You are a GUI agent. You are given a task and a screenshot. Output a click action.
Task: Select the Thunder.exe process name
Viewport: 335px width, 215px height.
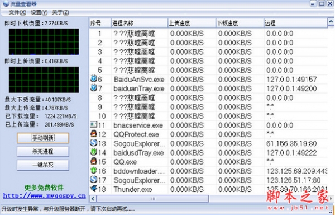[x=133, y=189]
